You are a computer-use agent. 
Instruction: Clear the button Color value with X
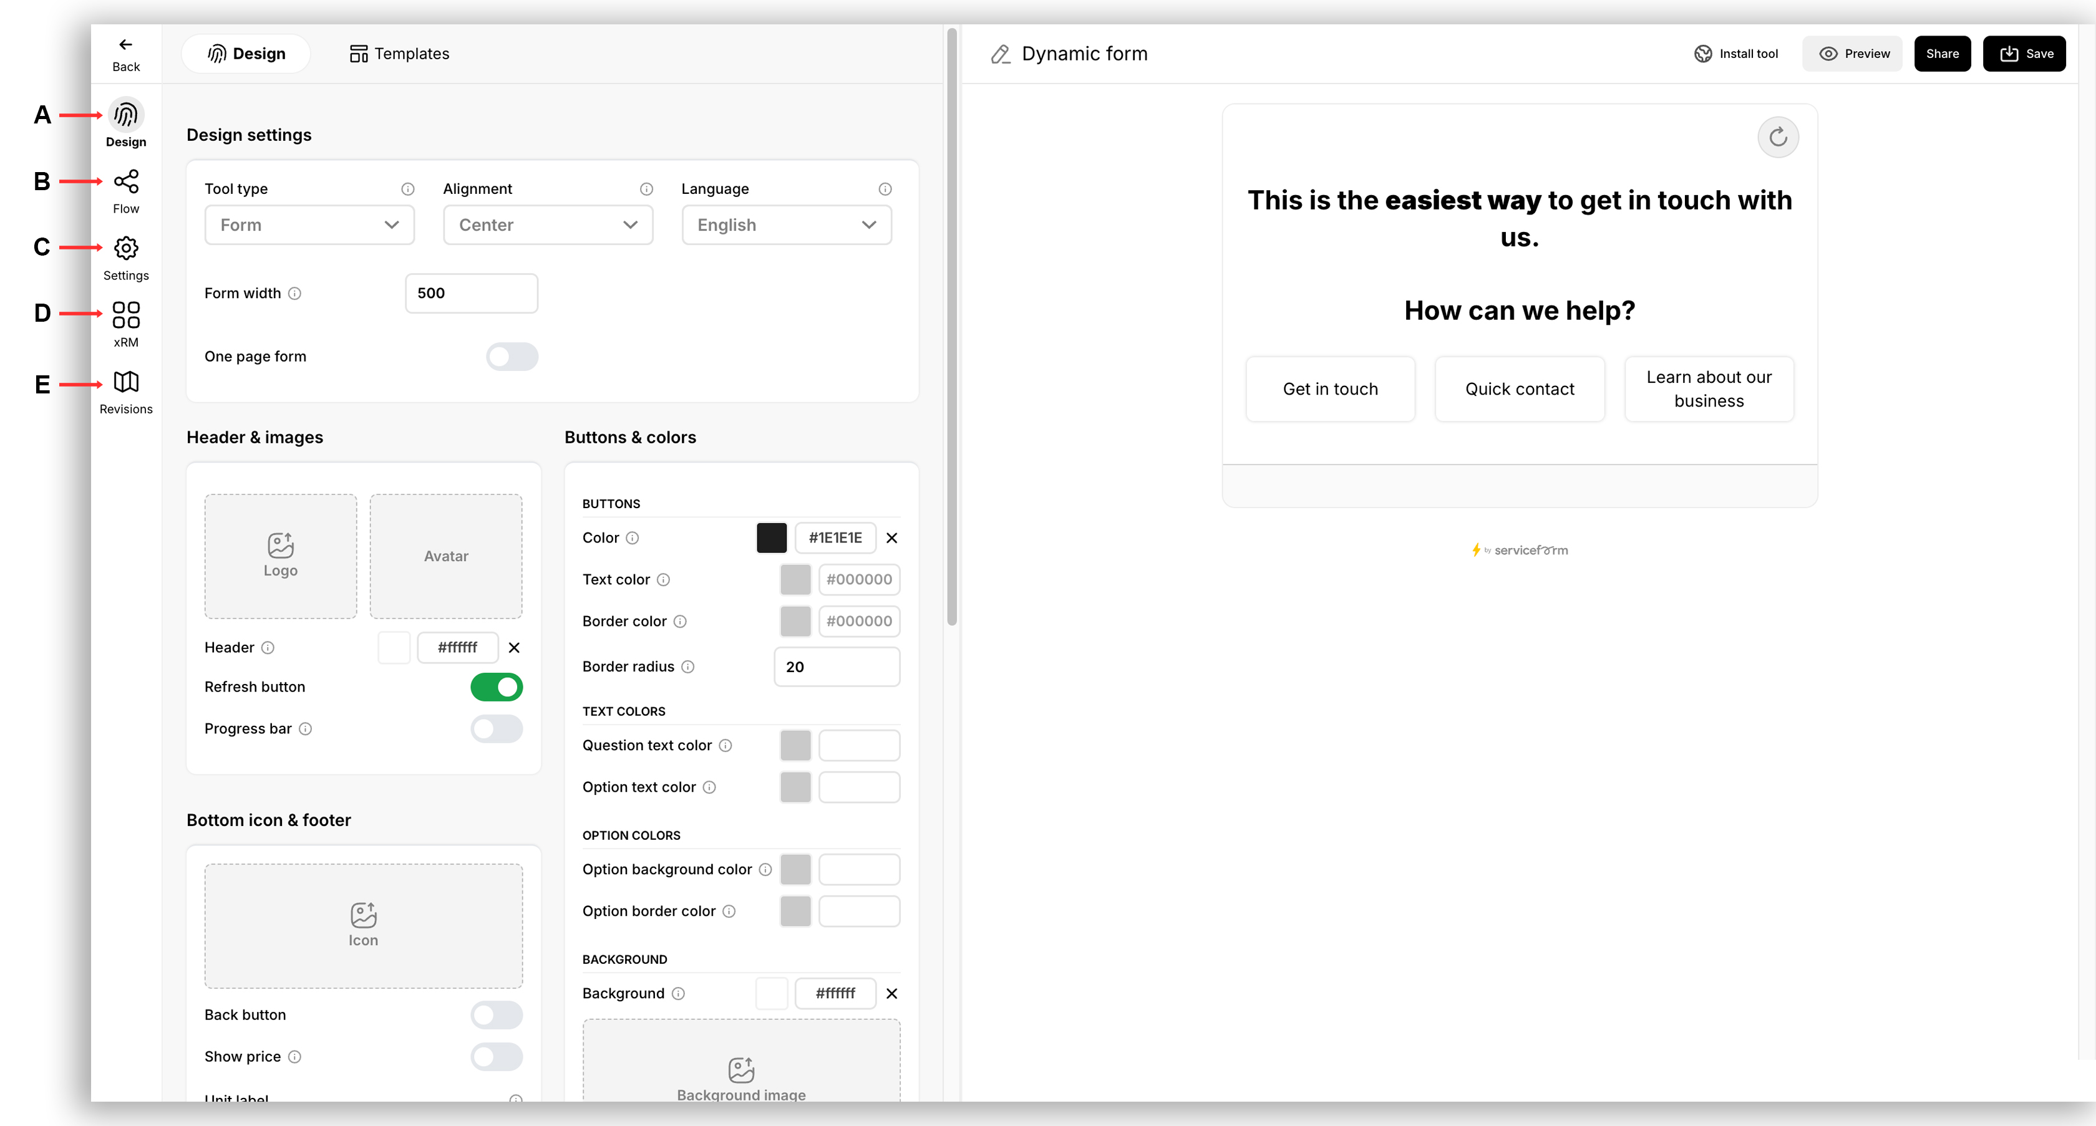(x=892, y=538)
